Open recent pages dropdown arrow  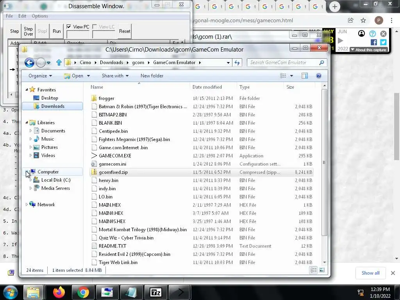(x=49, y=62)
